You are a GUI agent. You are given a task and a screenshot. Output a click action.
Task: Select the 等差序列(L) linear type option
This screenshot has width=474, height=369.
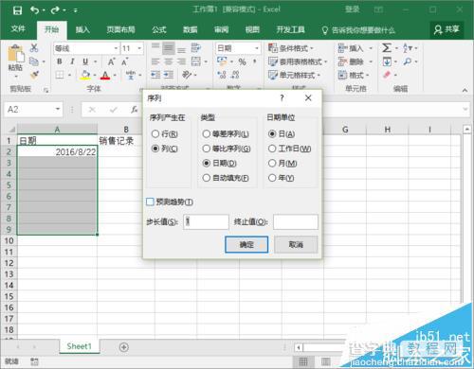pyautogui.click(x=226, y=134)
